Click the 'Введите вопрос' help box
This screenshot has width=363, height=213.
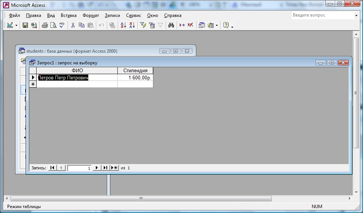323,15
